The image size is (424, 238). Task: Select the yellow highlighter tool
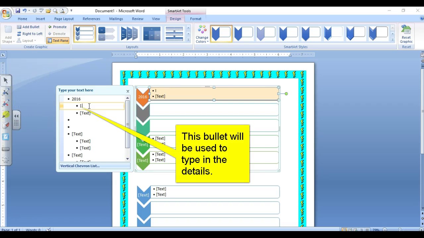pos(6,114)
